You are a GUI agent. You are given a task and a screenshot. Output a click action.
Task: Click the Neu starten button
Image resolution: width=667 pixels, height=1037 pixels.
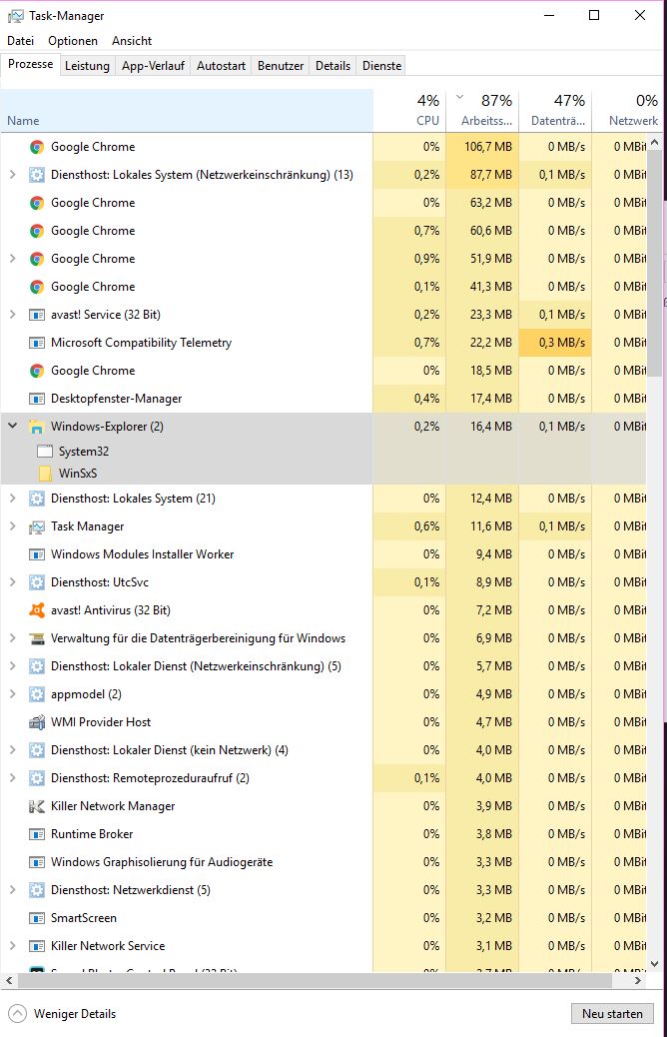(612, 1013)
